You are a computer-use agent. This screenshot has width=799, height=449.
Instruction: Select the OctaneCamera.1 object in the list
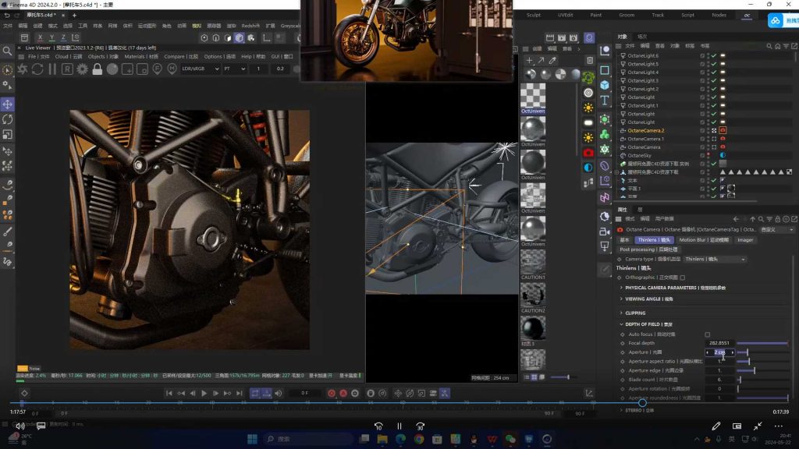click(x=645, y=139)
